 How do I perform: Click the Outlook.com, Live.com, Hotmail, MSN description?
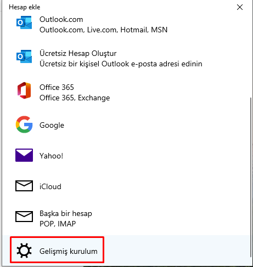pos(103,30)
